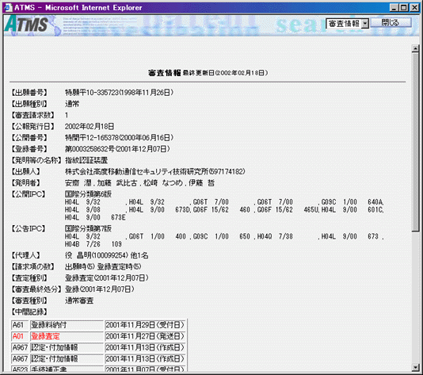This screenshot has width=423, height=375.
Task: Maximize the ATMS window
Action: [404, 8]
